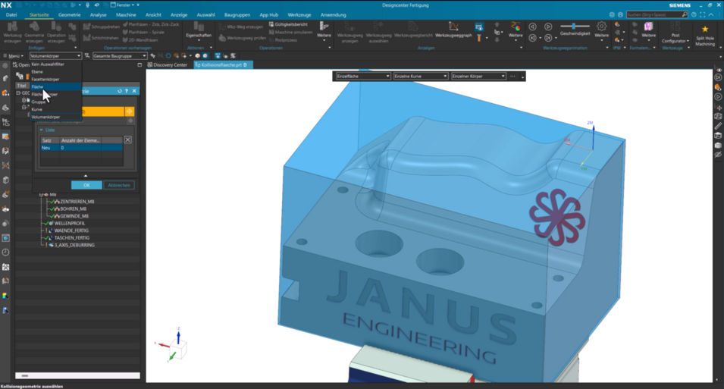Expand Weitere under Operationen group
Screen dimensions: 724x389
click(324, 30)
